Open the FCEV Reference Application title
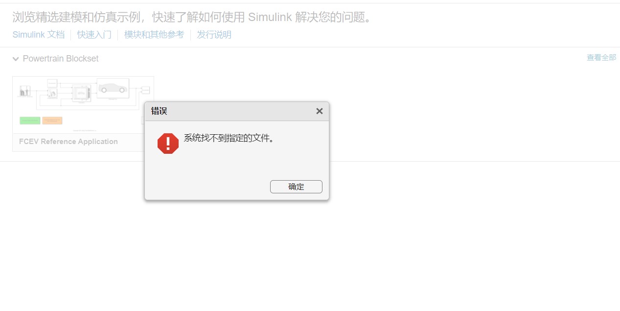This screenshot has width=620, height=311. (69, 142)
